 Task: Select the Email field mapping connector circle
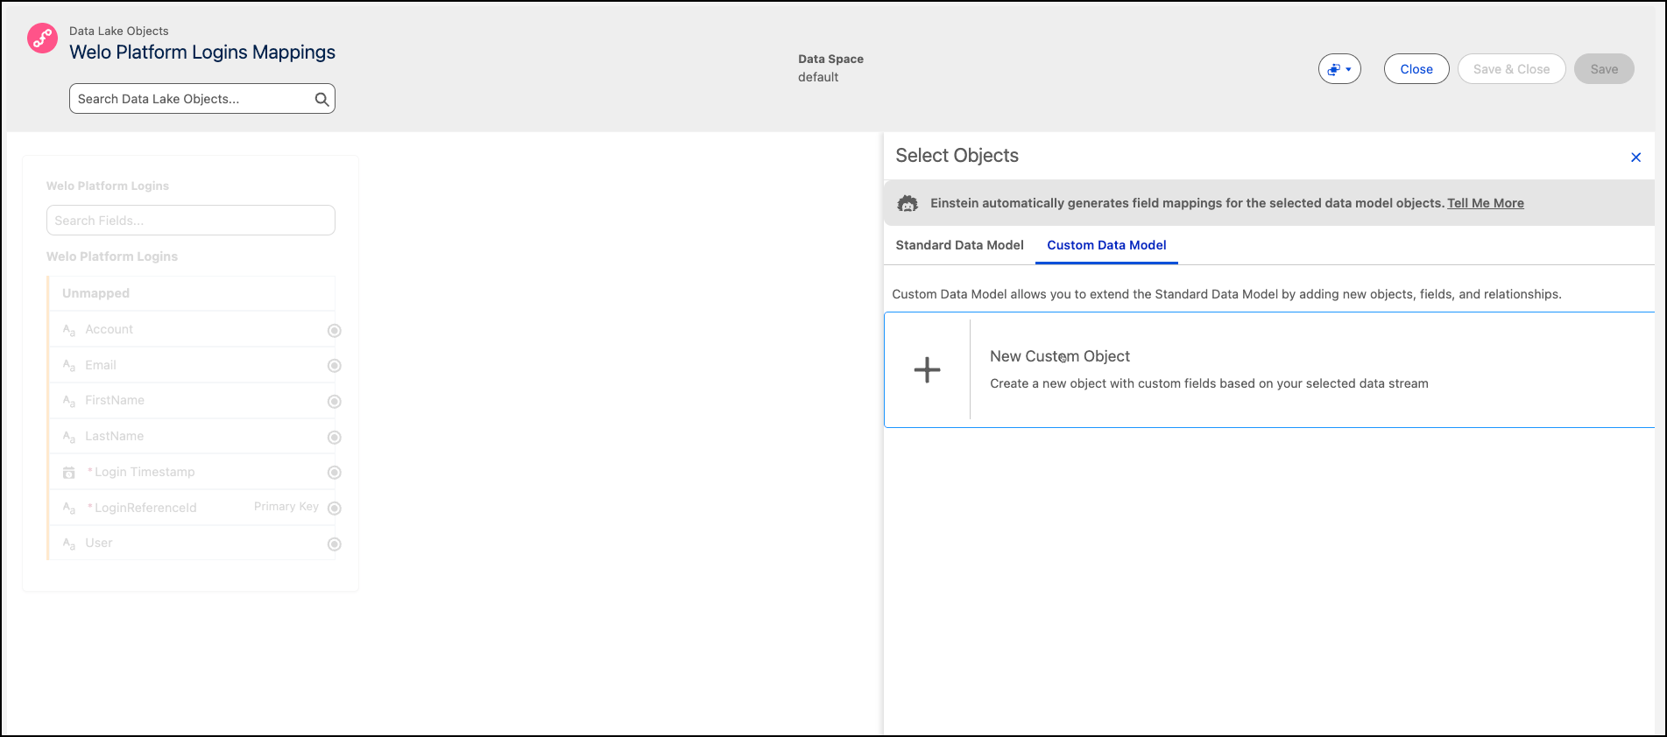click(x=335, y=366)
